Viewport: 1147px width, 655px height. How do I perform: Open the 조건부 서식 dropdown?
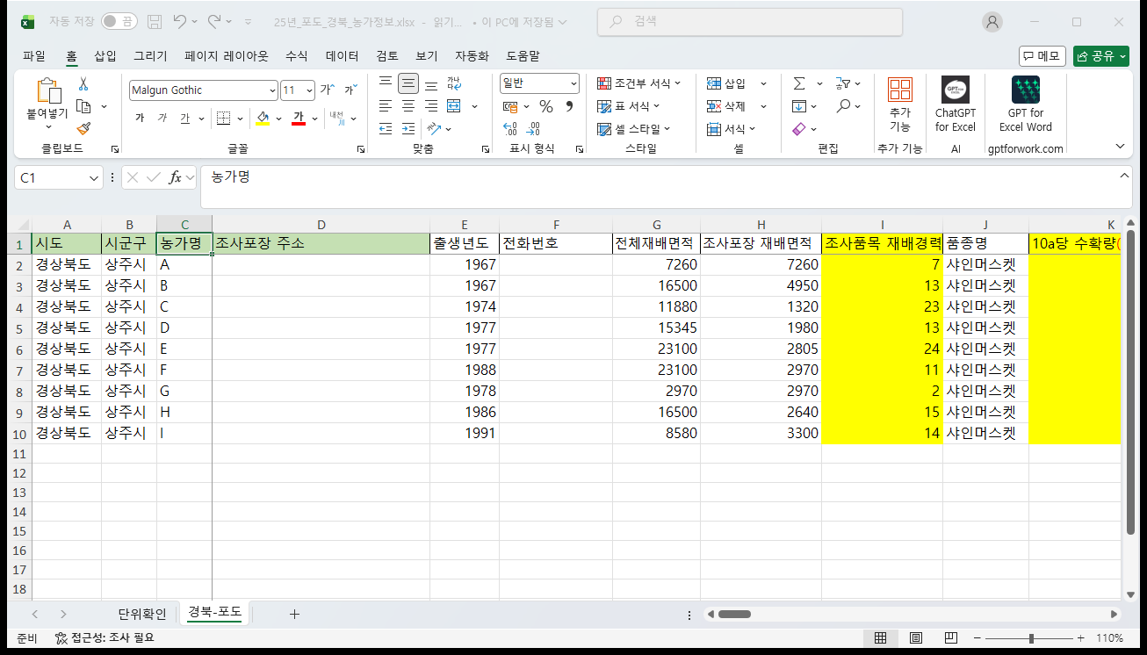click(x=639, y=83)
